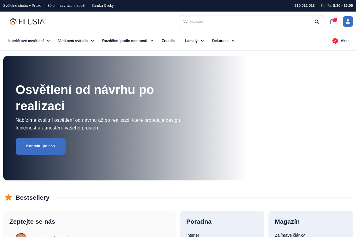Click the Elusia logo
The width and height of the screenshot is (356, 237).
coord(28,21)
